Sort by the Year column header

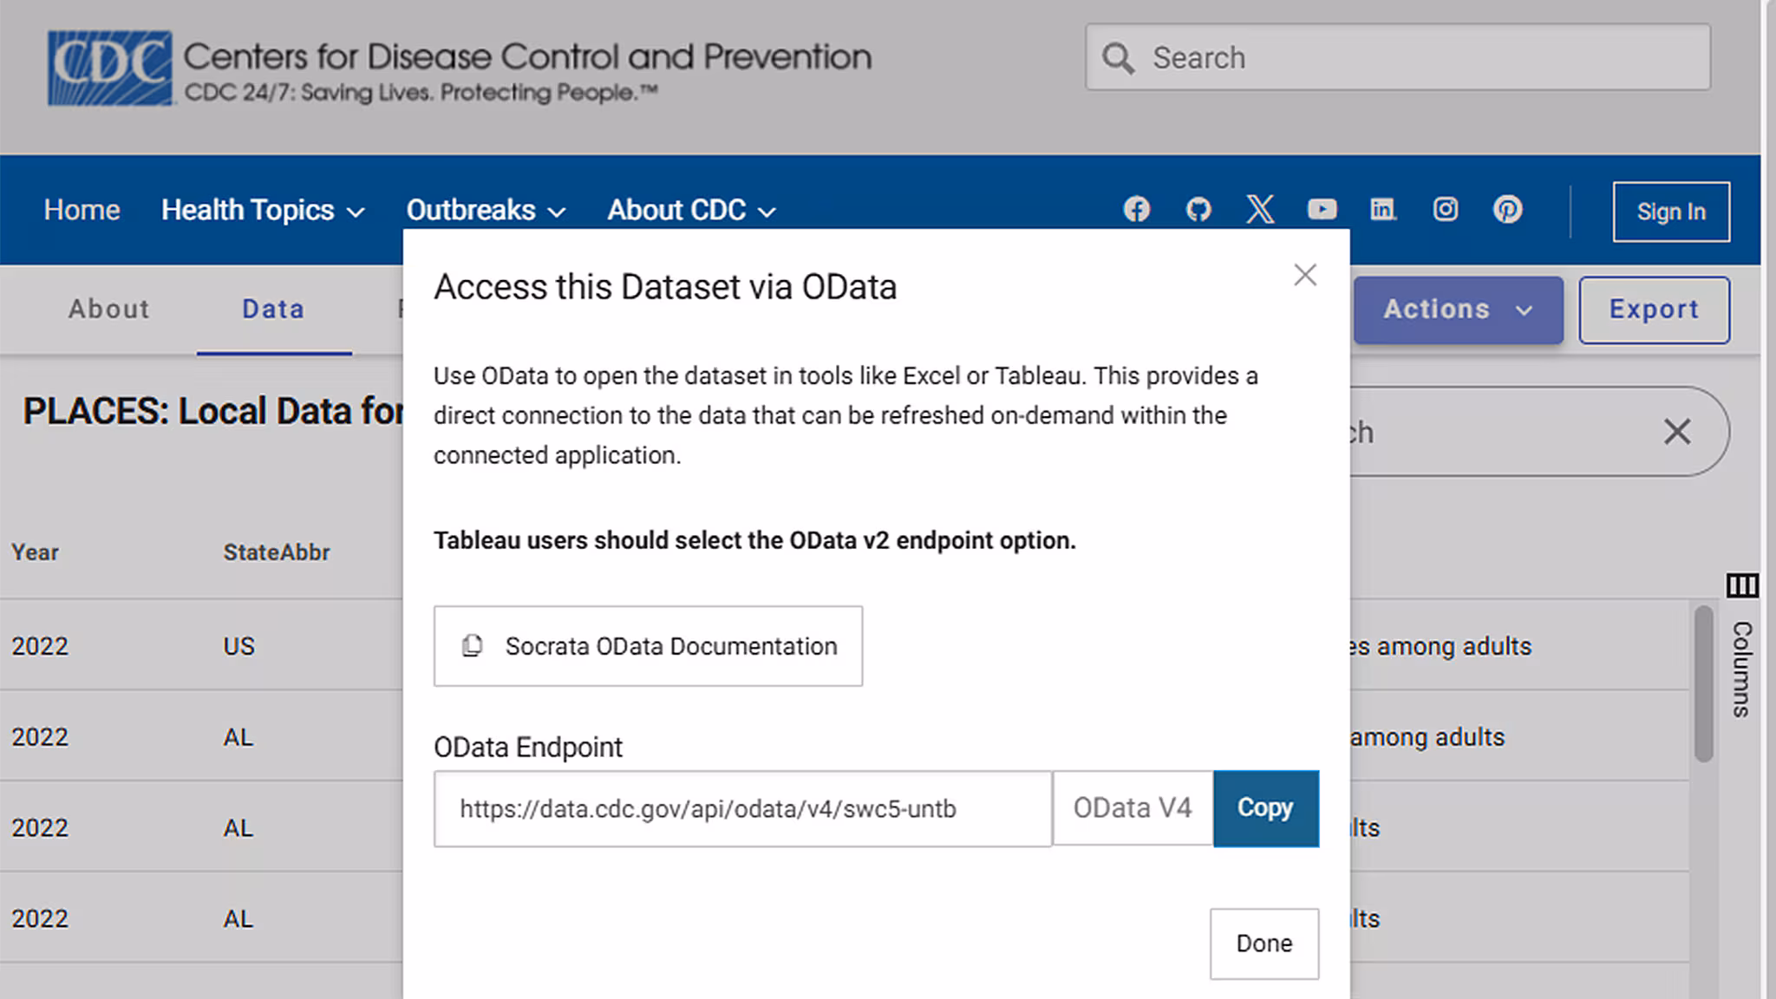click(x=35, y=552)
